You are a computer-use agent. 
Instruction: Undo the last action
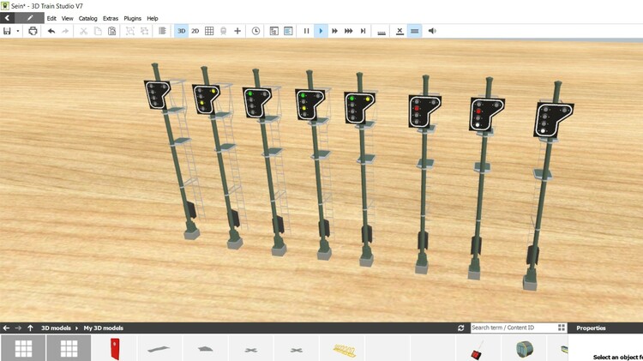(x=51, y=31)
